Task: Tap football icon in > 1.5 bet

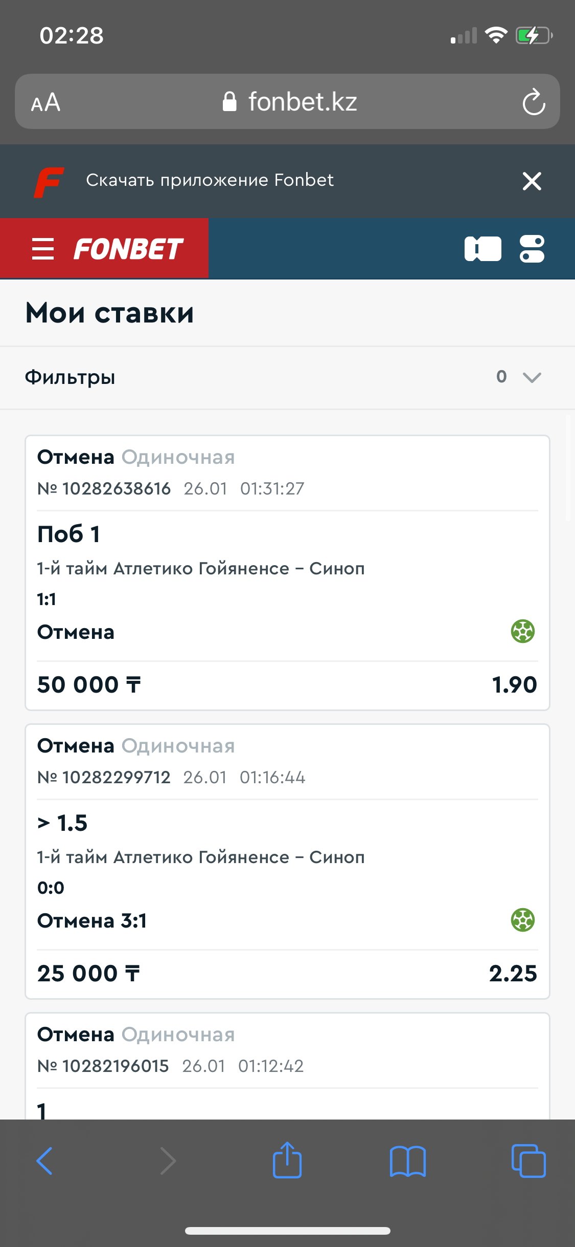Action: pyautogui.click(x=522, y=920)
